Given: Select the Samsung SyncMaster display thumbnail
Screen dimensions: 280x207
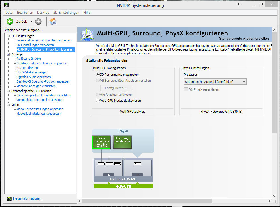Looking at the screenshot, I should (122, 142).
